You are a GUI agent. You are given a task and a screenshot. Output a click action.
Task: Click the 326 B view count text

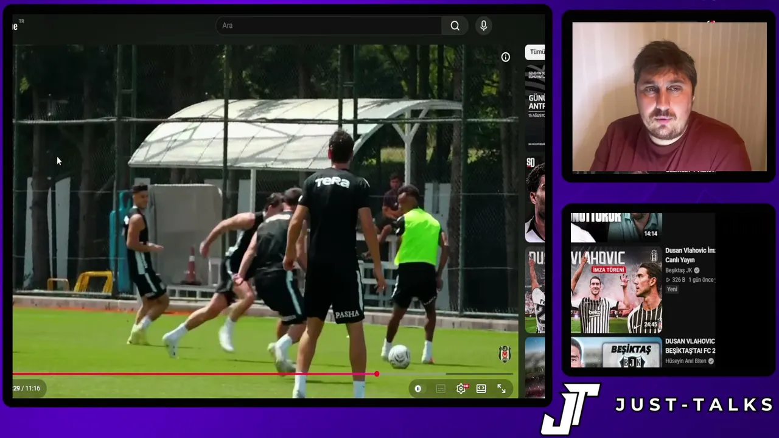coord(679,280)
